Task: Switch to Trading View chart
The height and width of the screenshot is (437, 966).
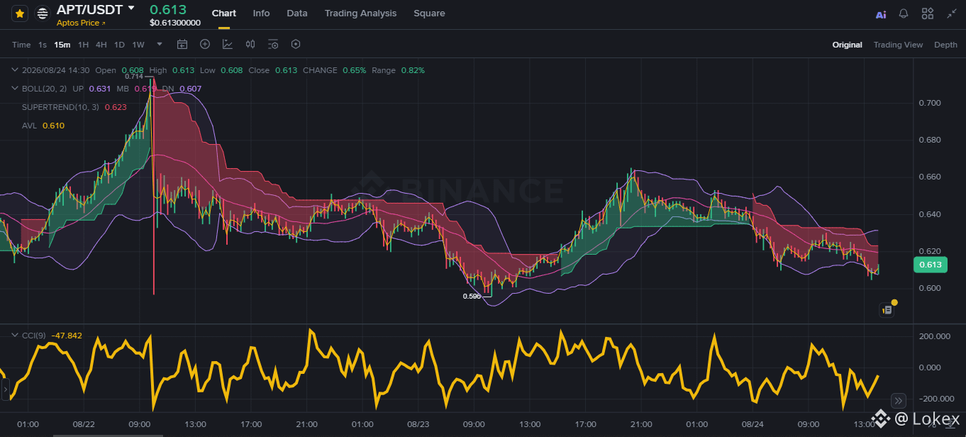Action: (898, 45)
